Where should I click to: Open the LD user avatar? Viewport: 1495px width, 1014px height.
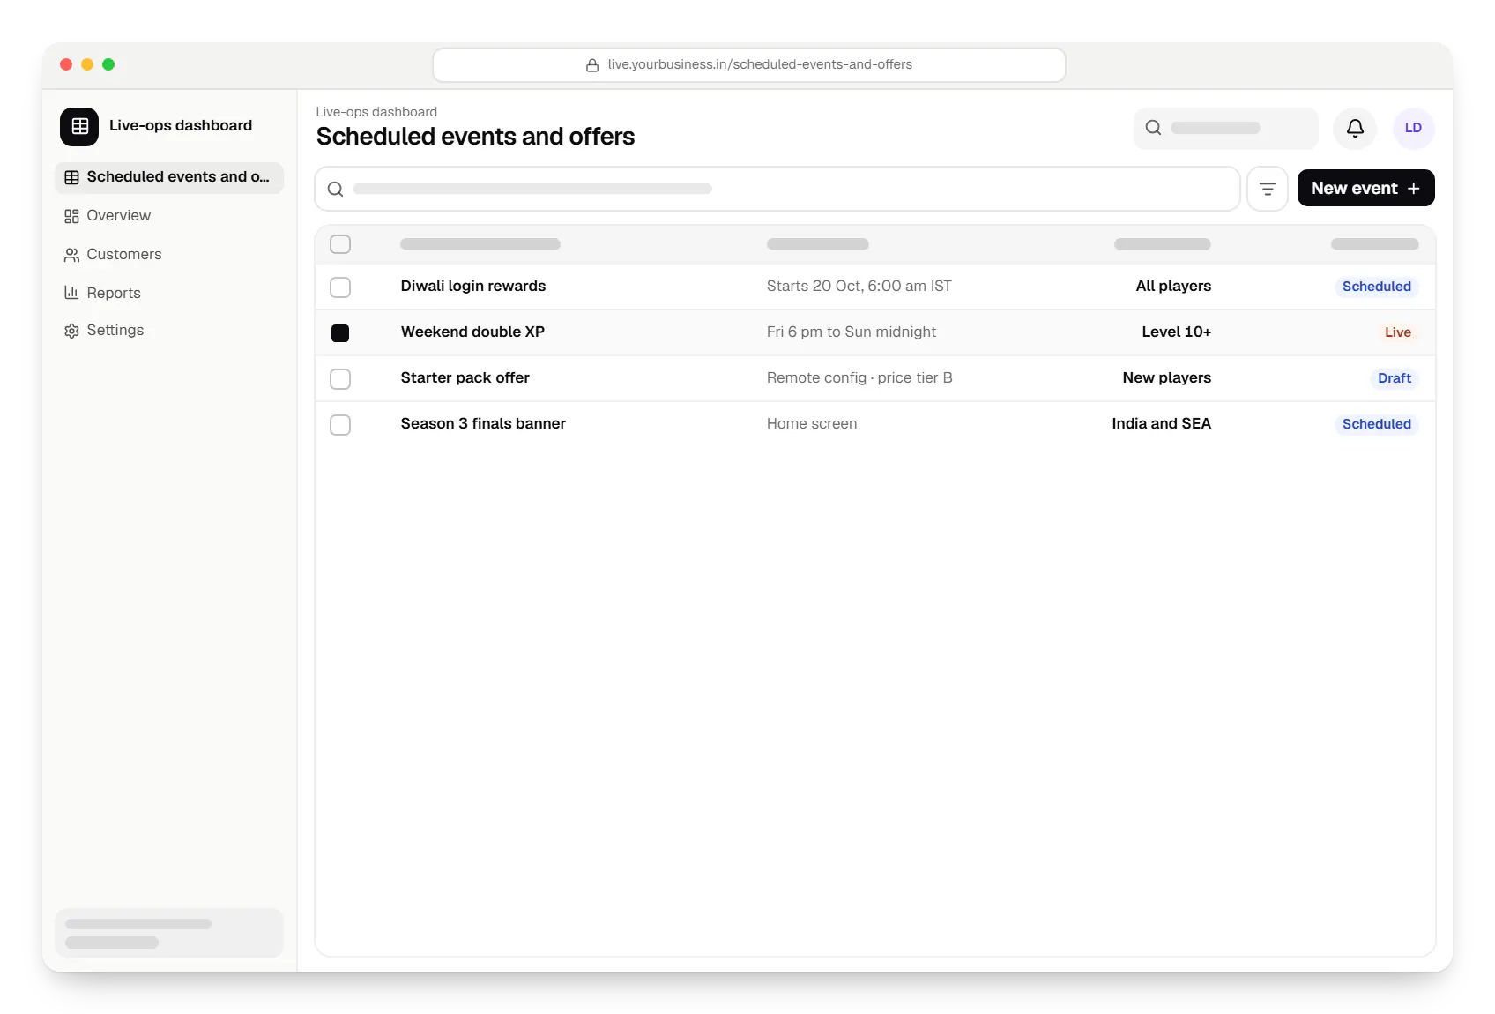tap(1413, 128)
